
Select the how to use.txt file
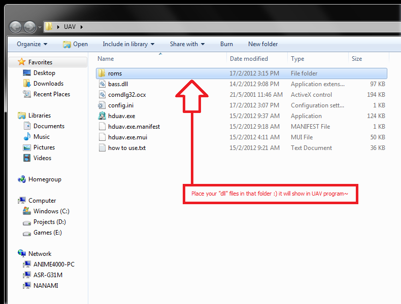coord(126,148)
